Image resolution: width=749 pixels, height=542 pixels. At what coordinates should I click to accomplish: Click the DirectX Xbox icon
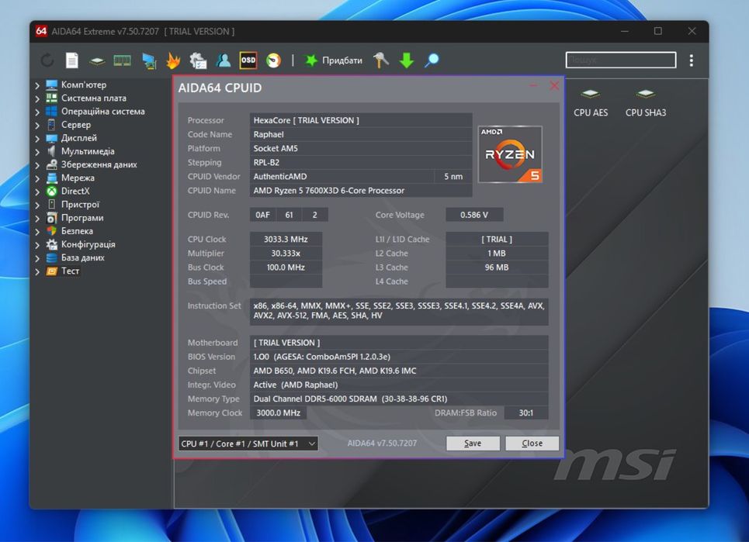(x=51, y=192)
